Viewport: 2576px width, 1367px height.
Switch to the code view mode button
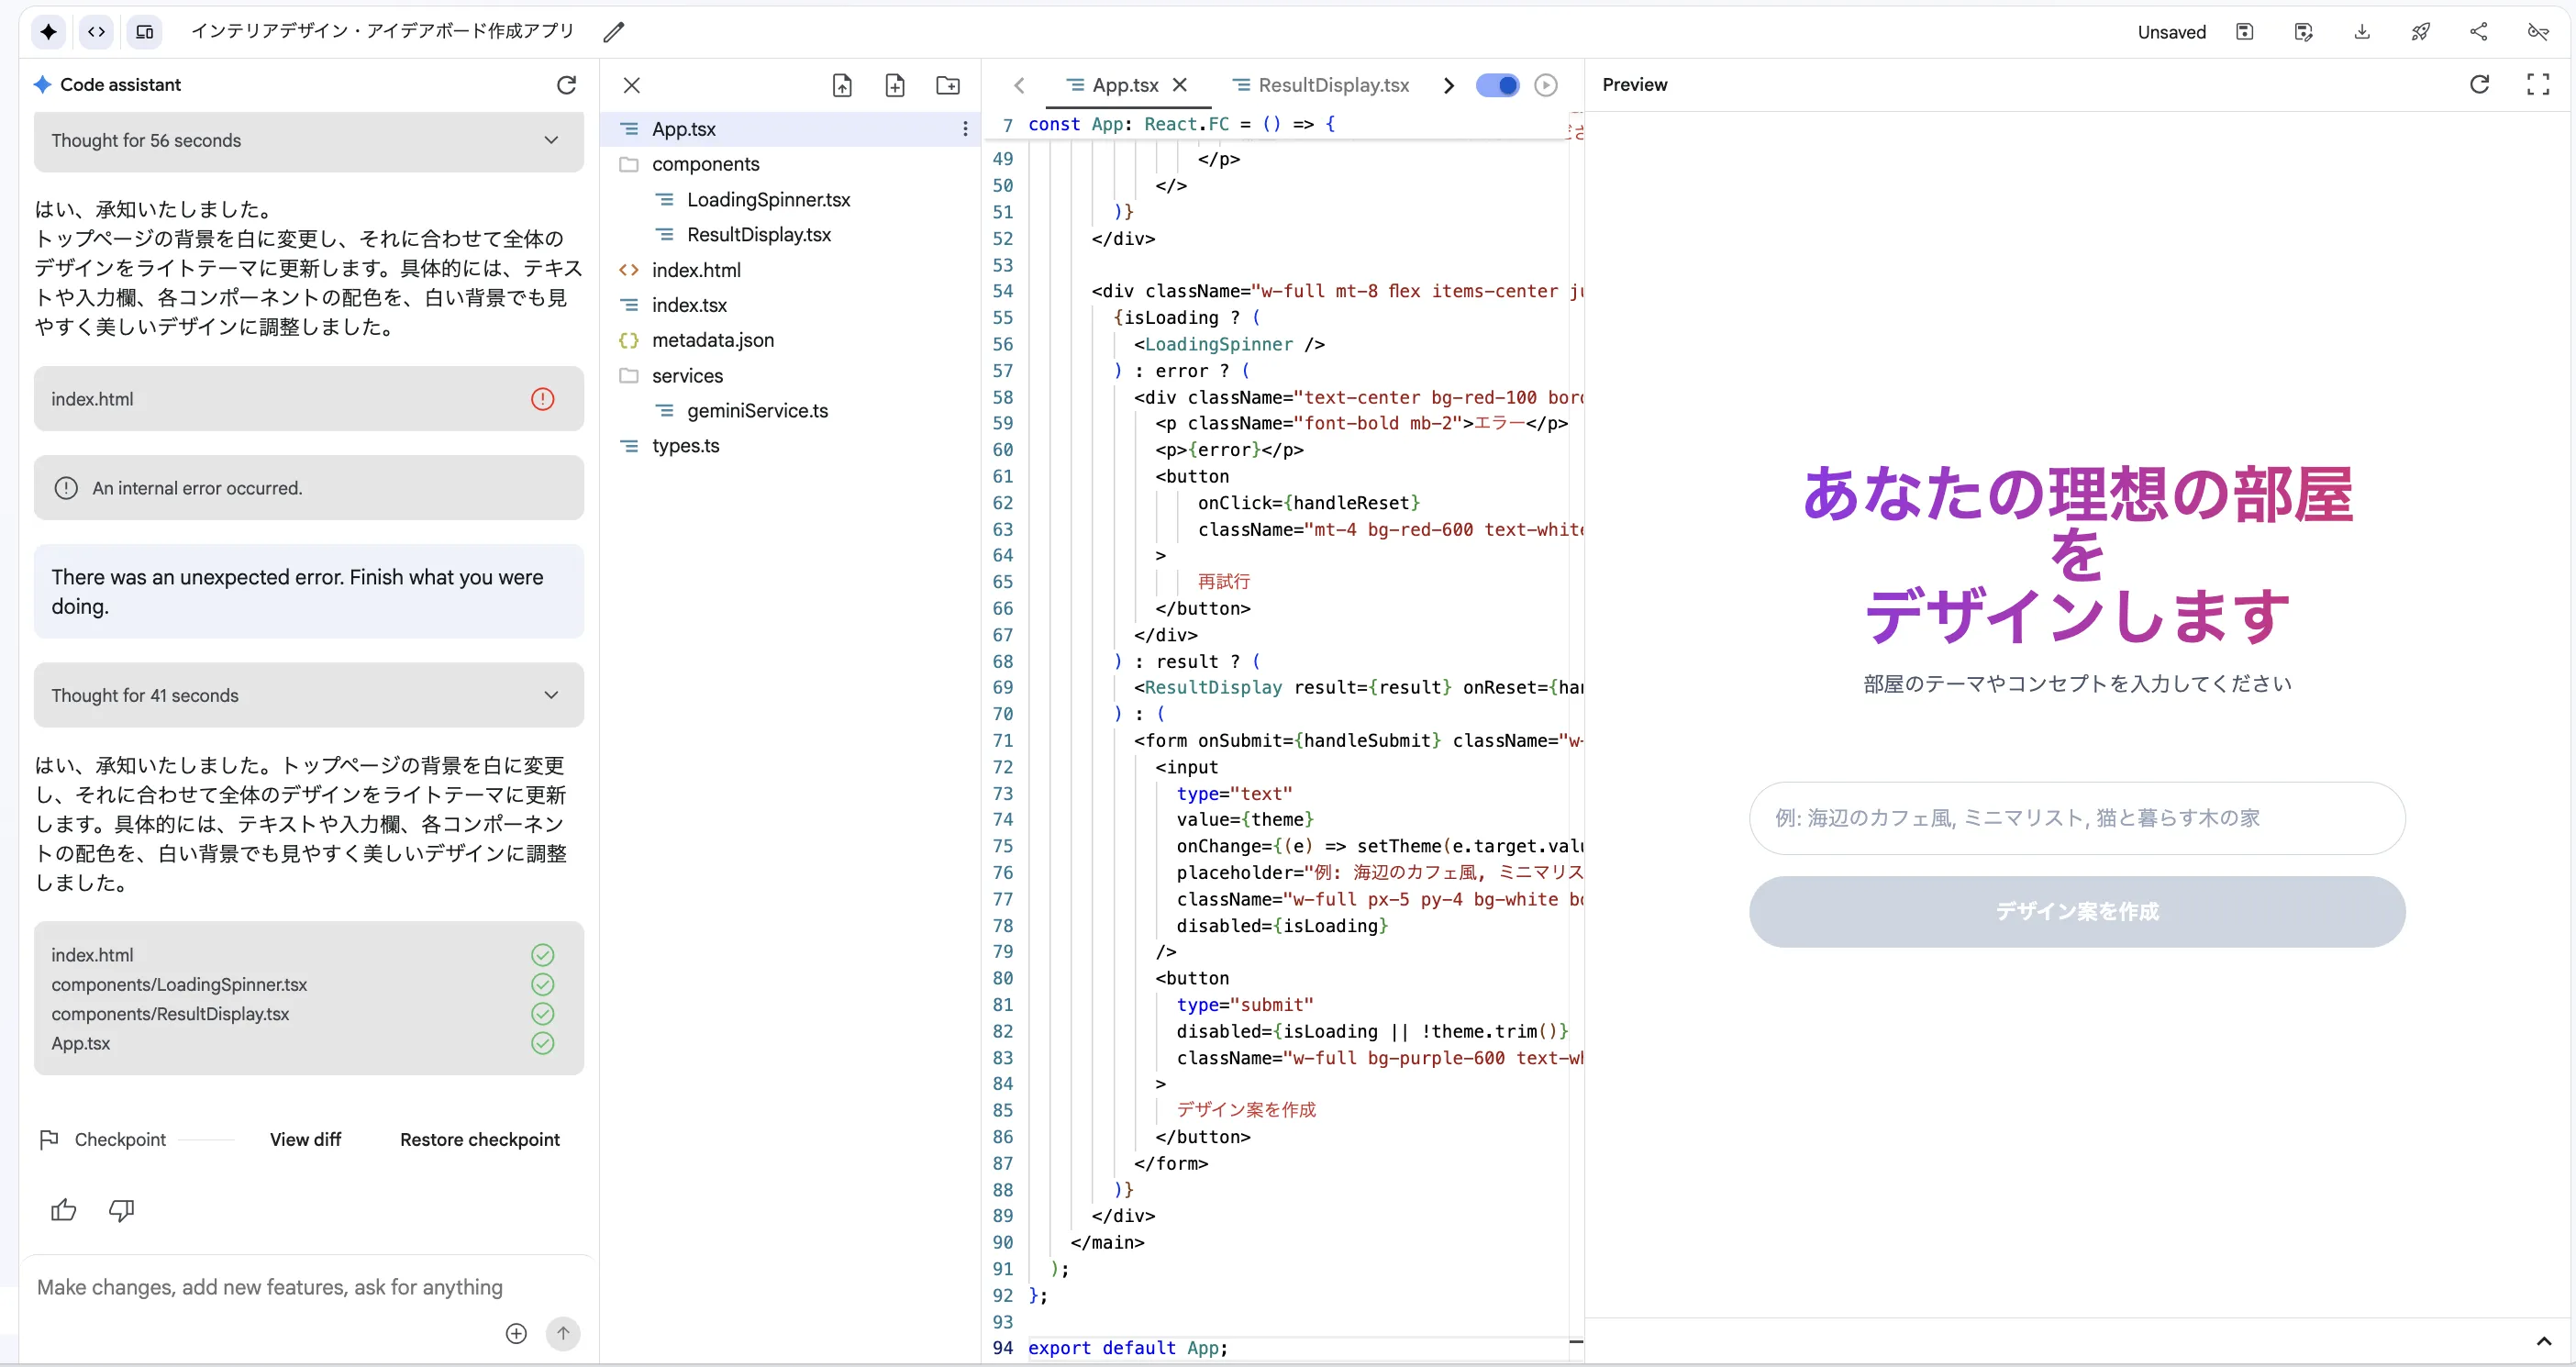tap(96, 32)
